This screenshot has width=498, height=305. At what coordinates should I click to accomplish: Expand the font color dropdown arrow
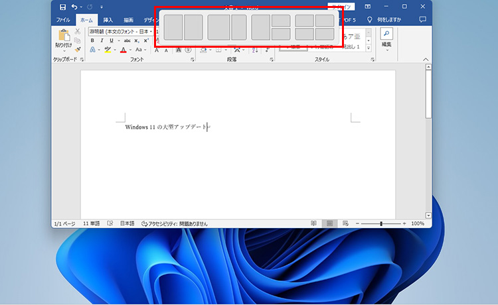coord(130,50)
